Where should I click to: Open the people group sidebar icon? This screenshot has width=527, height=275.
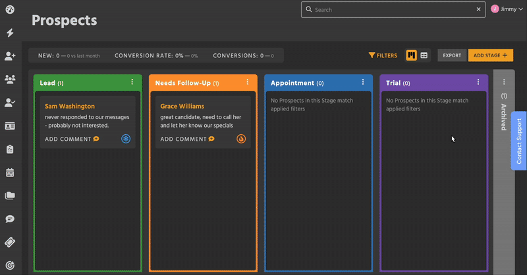(x=10, y=80)
